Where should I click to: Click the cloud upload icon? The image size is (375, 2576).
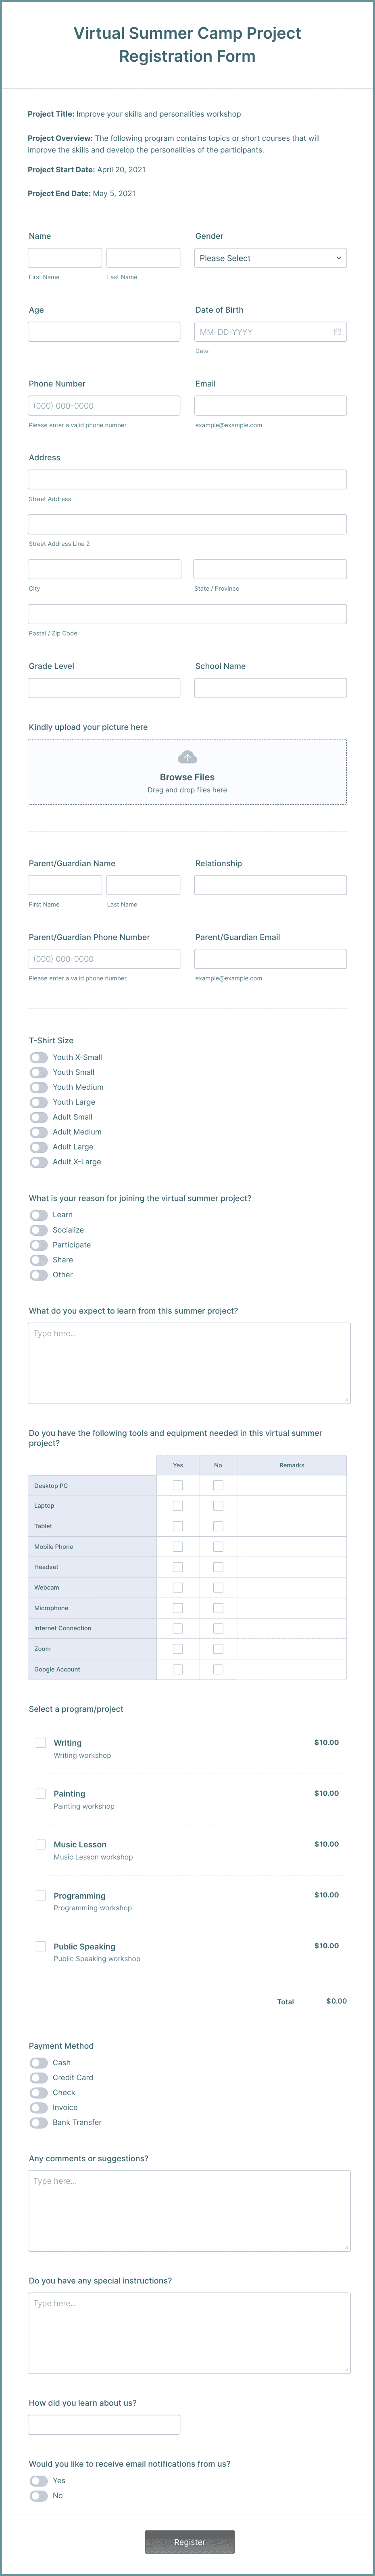pyautogui.click(x=187, y=757)
